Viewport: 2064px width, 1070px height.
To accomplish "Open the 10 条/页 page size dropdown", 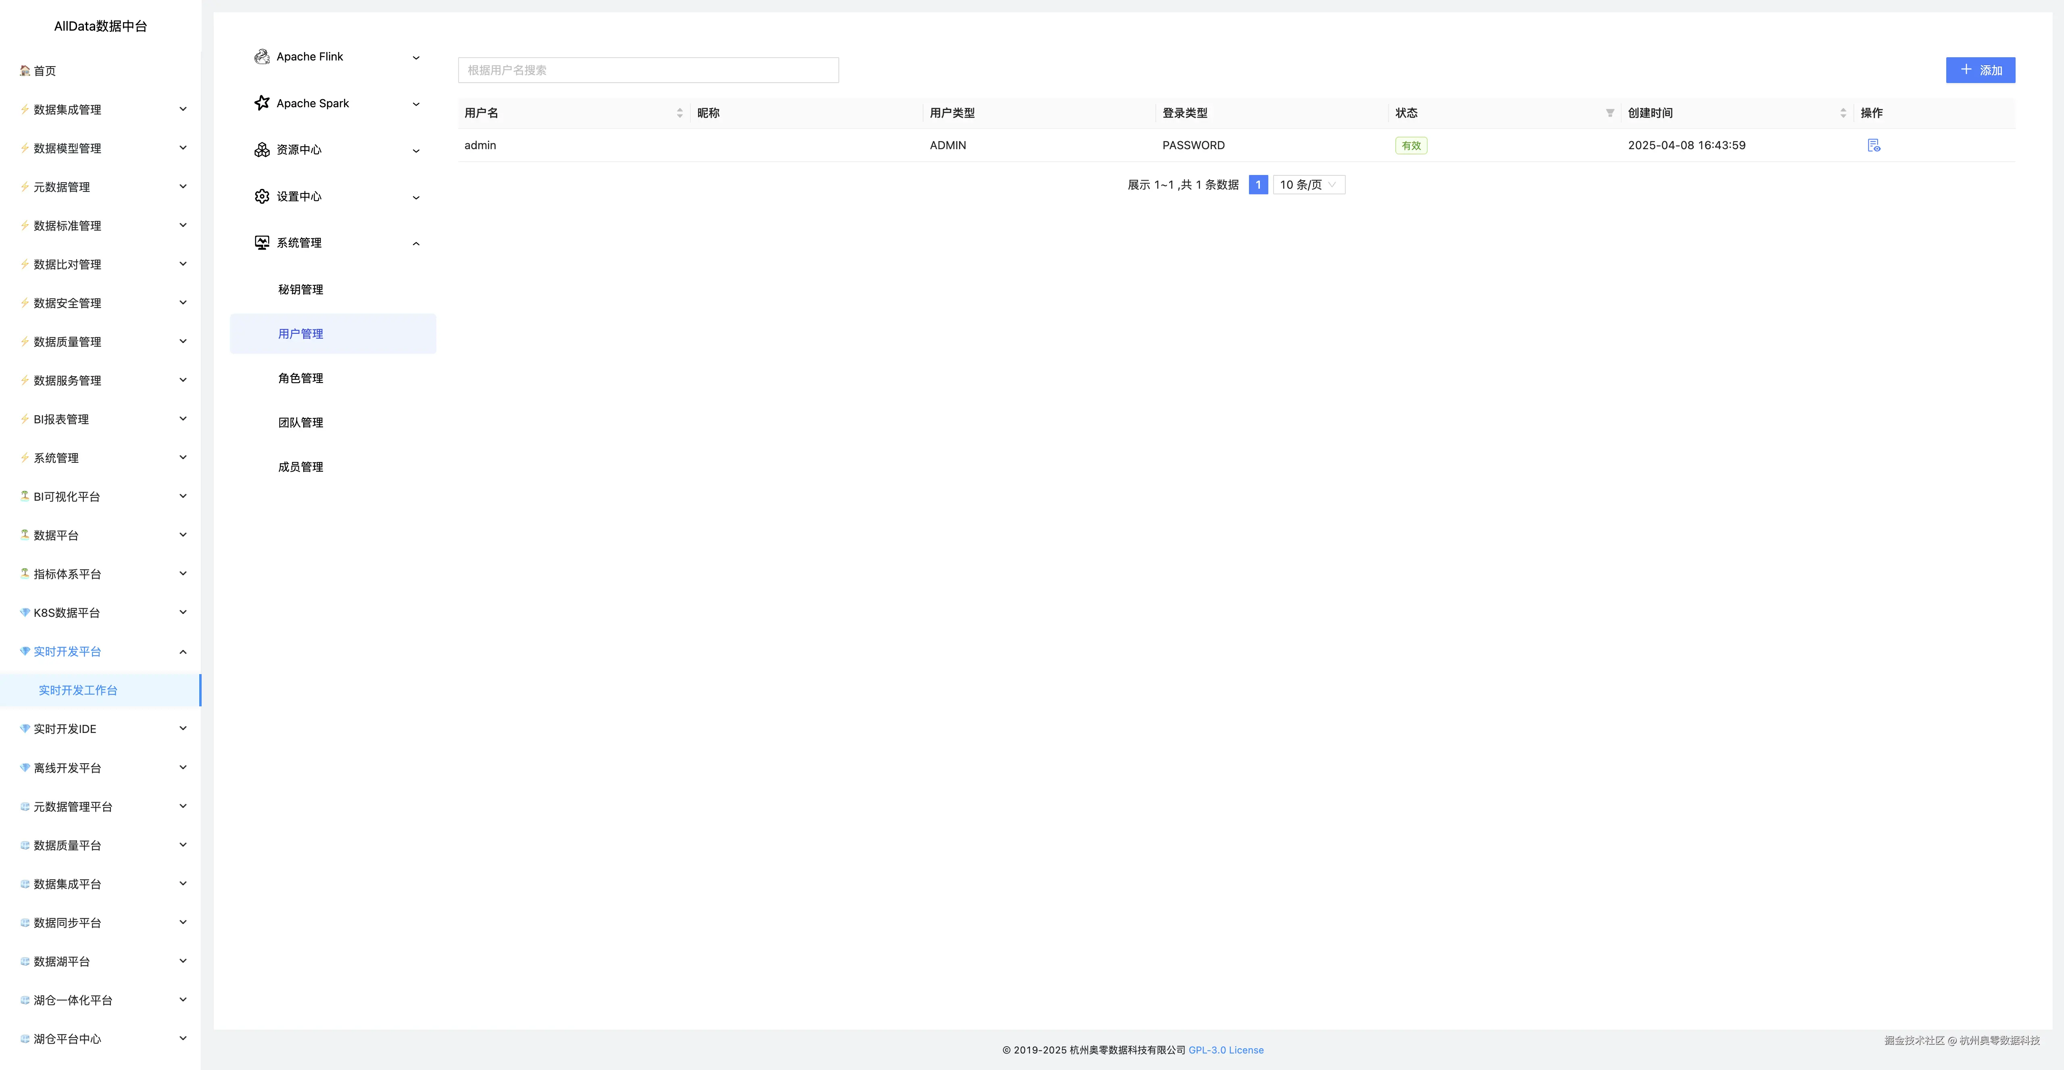I will [1308, 185].
